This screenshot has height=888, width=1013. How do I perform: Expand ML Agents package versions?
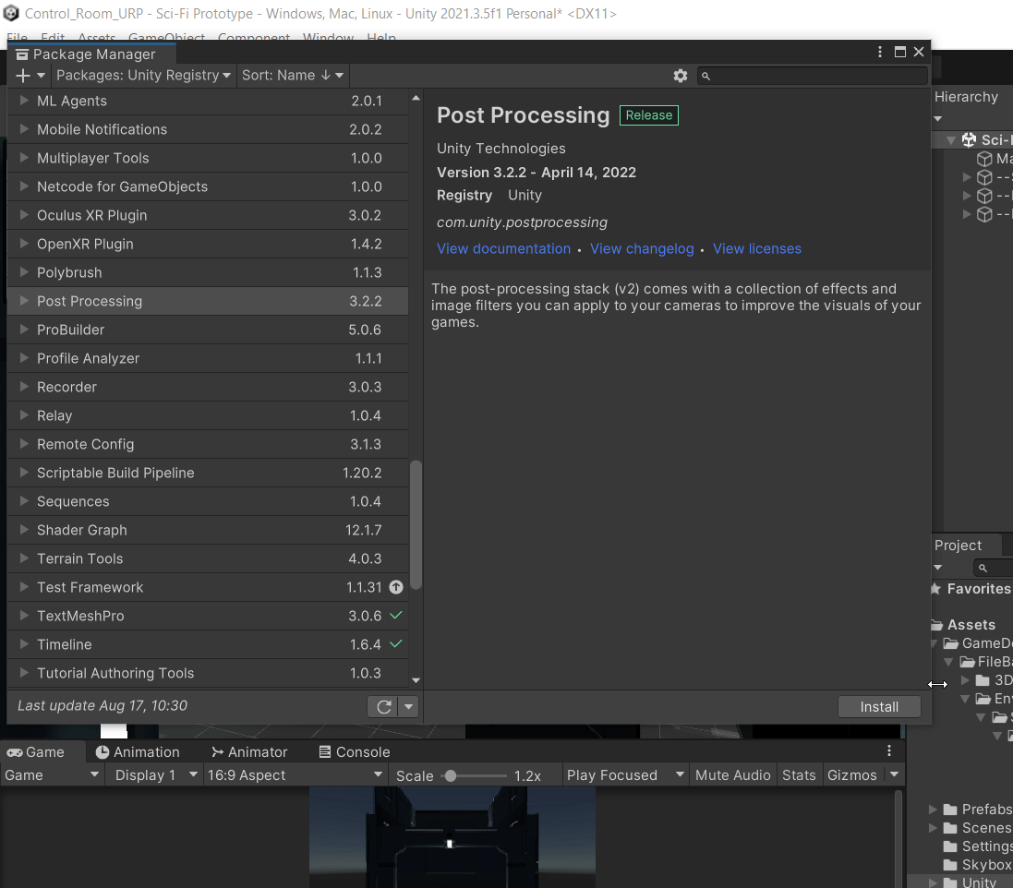tap(24, 100)
